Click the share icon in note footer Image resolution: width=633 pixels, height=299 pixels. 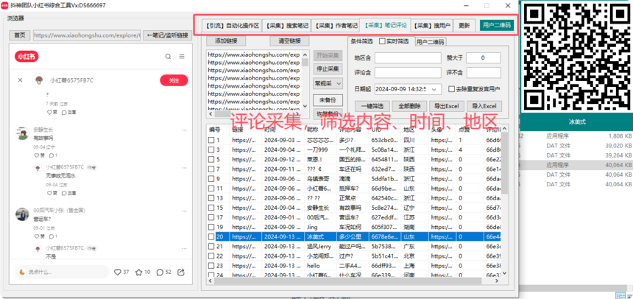(181, 272)
